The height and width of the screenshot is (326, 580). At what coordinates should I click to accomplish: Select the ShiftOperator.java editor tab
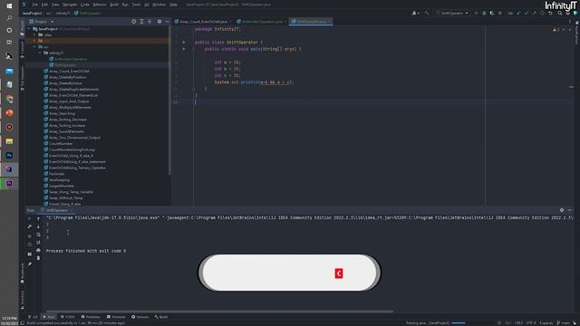tap(311, 22)
